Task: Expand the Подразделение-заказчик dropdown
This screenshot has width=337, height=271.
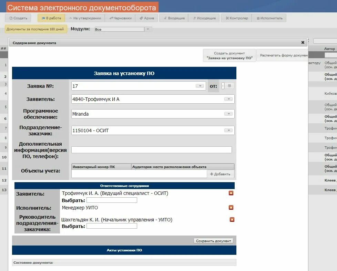Action: (x=228, y=130)
